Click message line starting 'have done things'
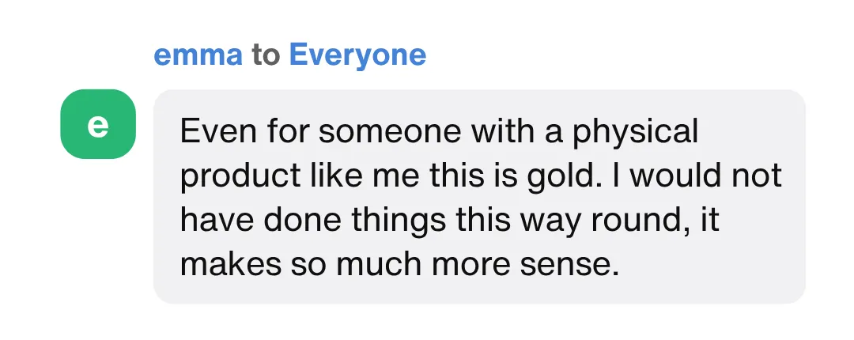This screenshot has width=854, height=340. (x=450, y=220)
